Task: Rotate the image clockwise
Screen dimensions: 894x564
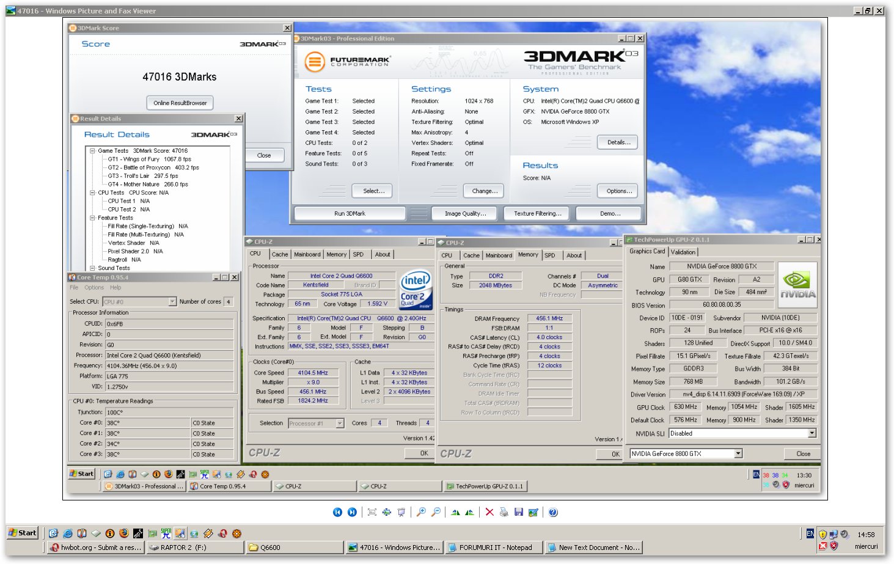Action: [455, 512]
